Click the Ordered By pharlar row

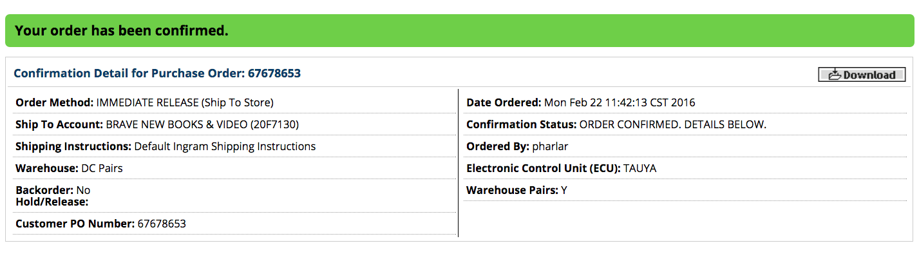pyautogui.click(x=685, y=146)
